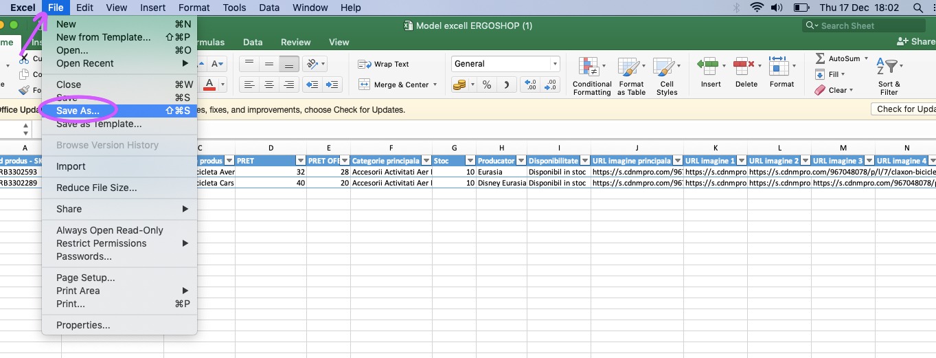The height and width of the screenshot is (358, 936).
Task: Expand the Open Recent submenu
Action: click(x=119, y=63)
